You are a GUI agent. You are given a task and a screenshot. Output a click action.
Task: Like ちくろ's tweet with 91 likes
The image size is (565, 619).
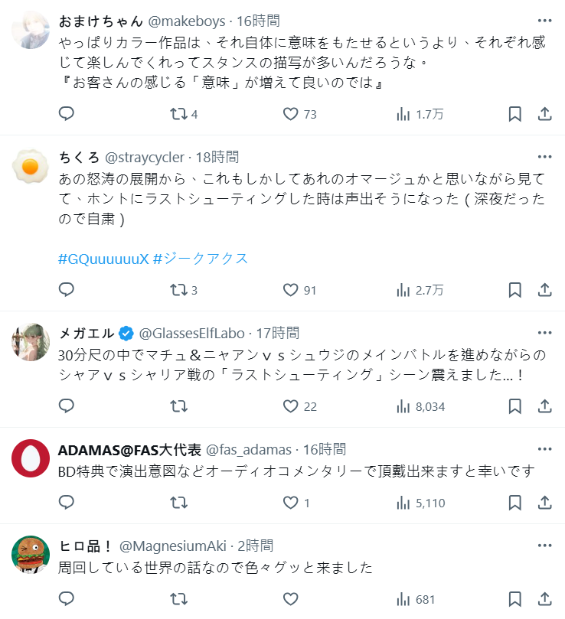[291, 290]
